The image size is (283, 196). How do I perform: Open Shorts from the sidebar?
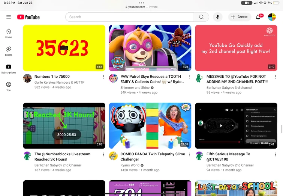9,51
